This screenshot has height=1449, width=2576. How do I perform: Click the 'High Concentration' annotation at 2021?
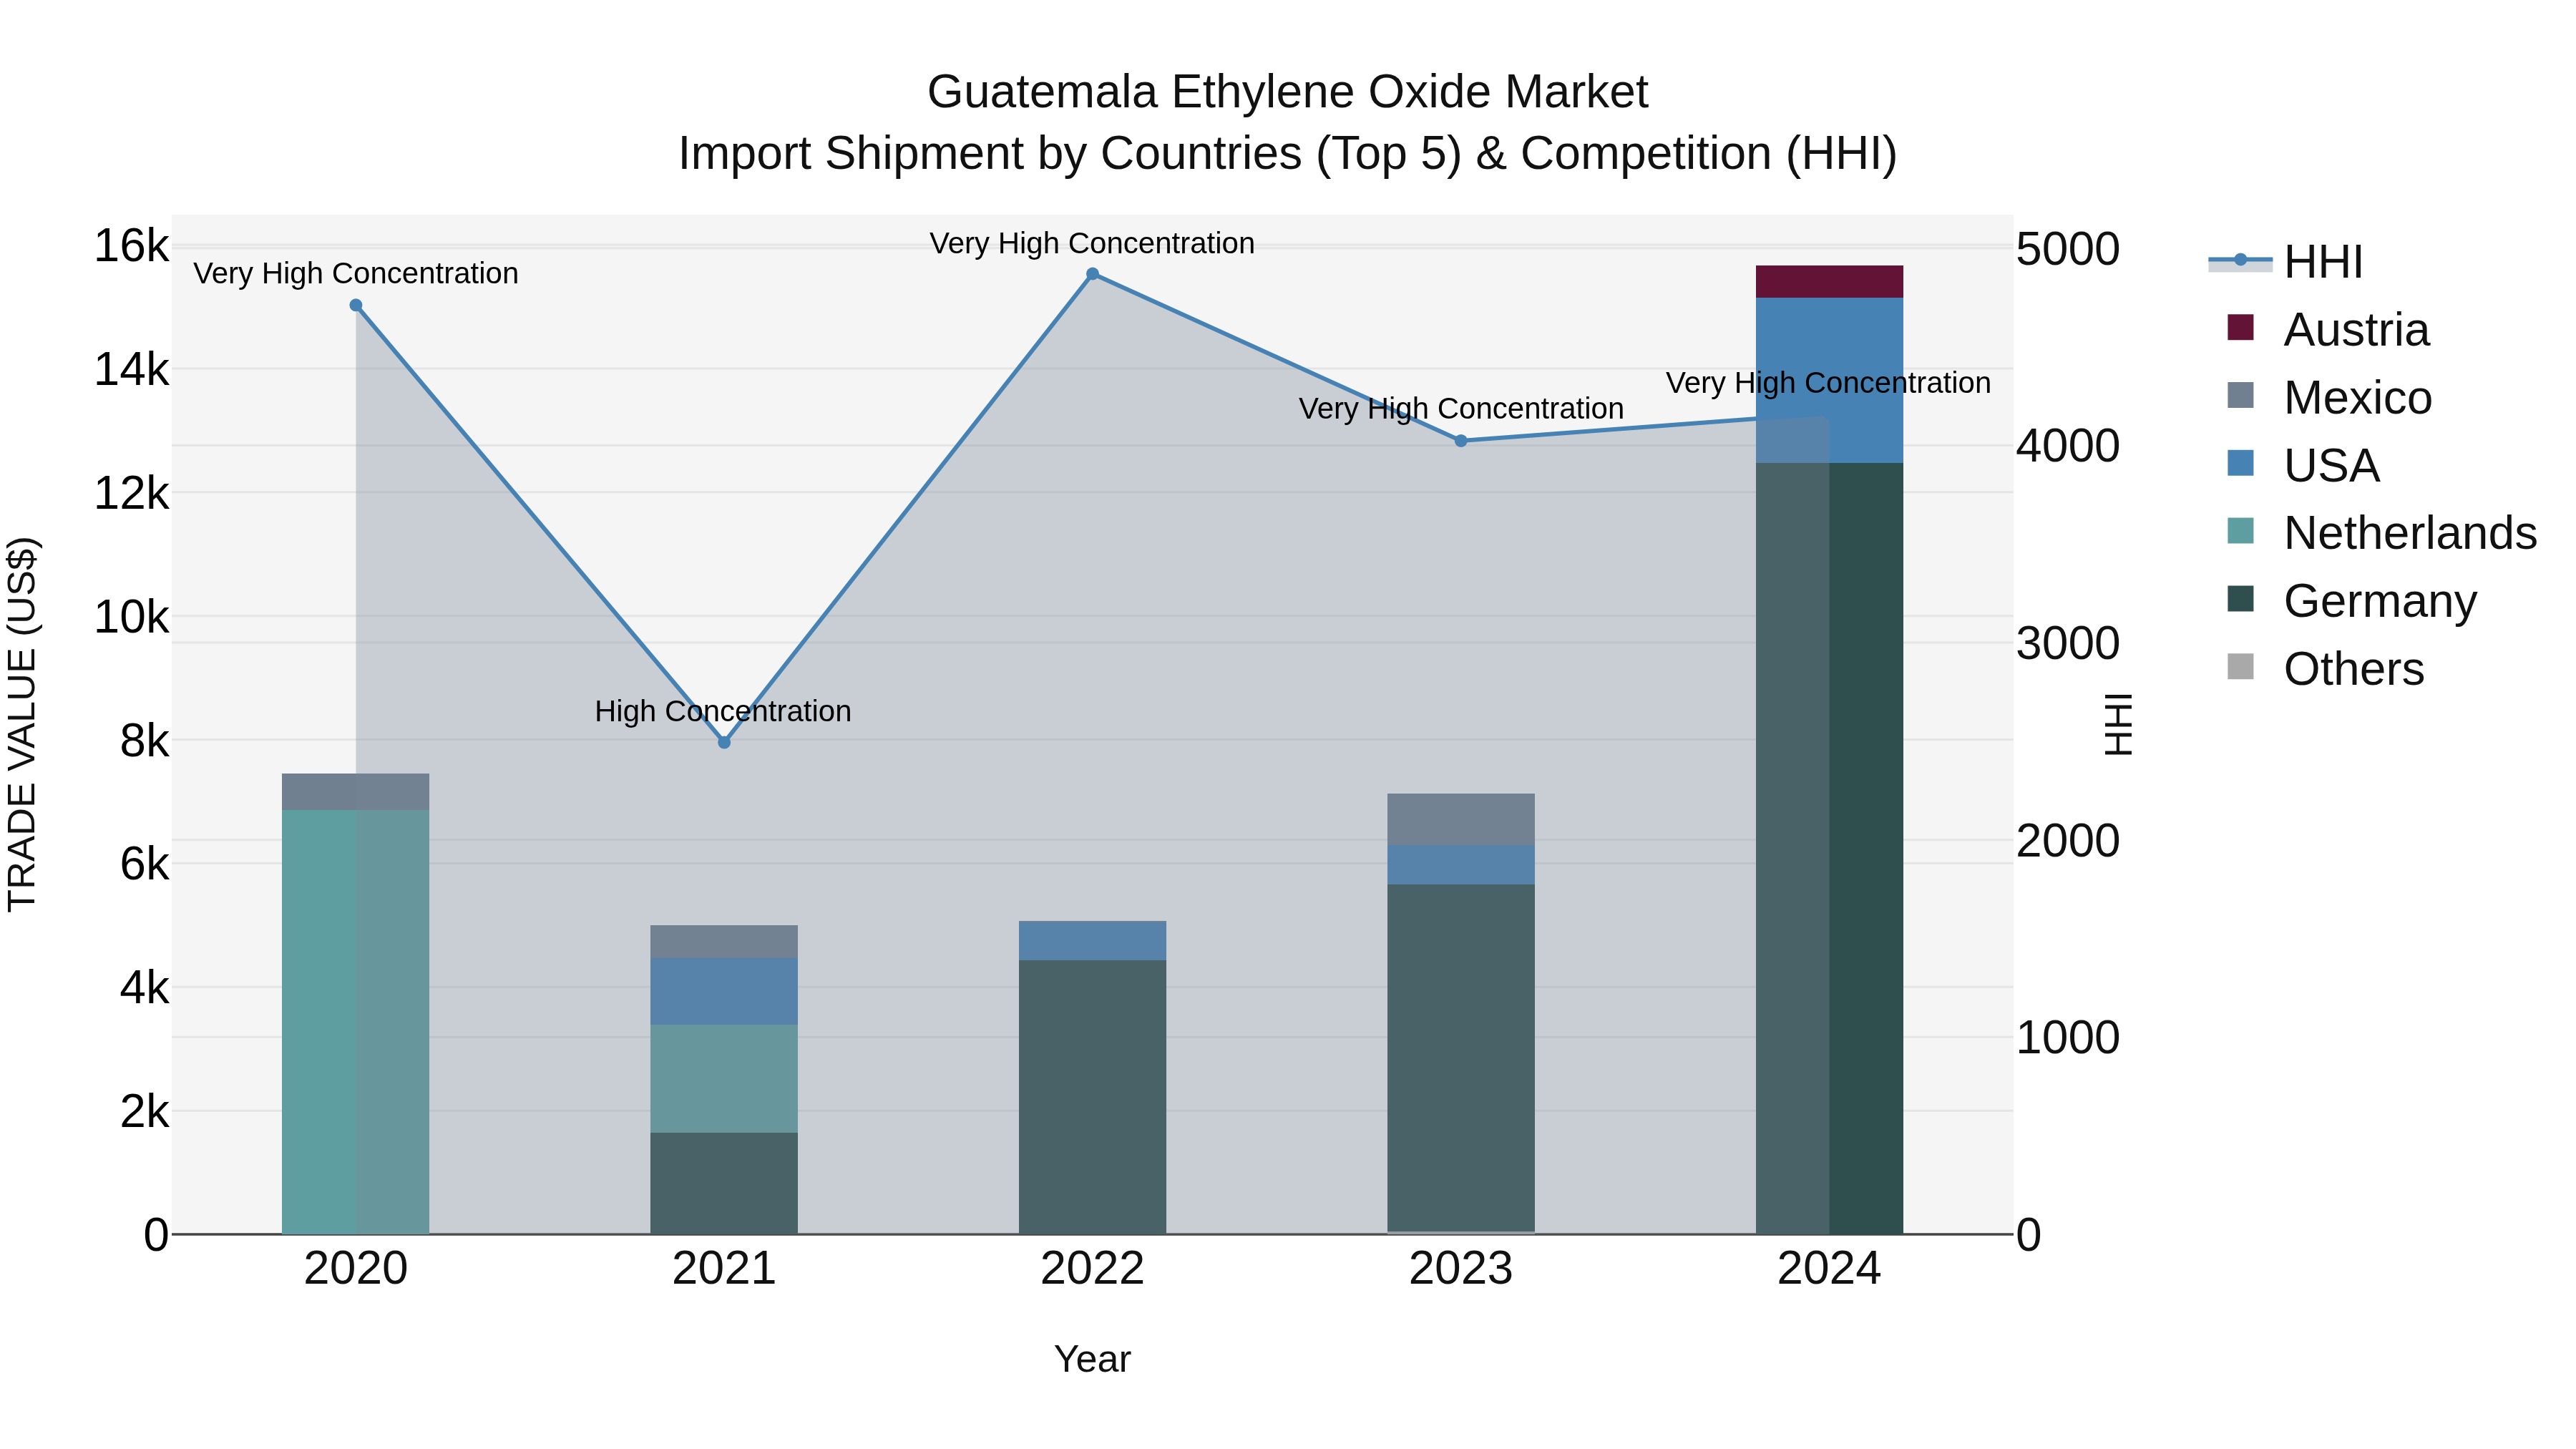[x=723, y=711]
